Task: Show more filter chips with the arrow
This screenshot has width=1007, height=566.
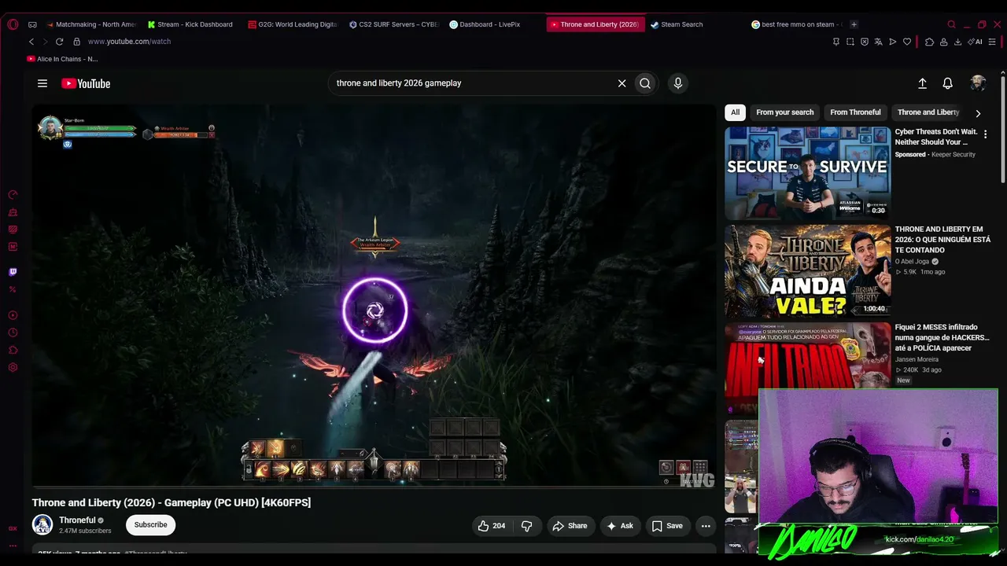Action: tap(978, 113)
